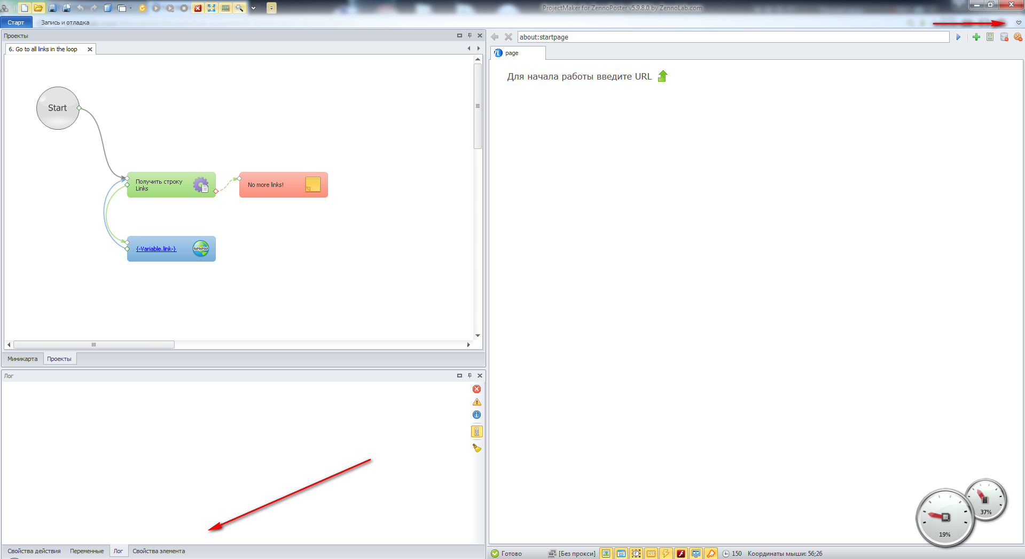Click the red X icon in top toolbar
The height and width of the screenshot is (559, 1025).
pos(198,8)
